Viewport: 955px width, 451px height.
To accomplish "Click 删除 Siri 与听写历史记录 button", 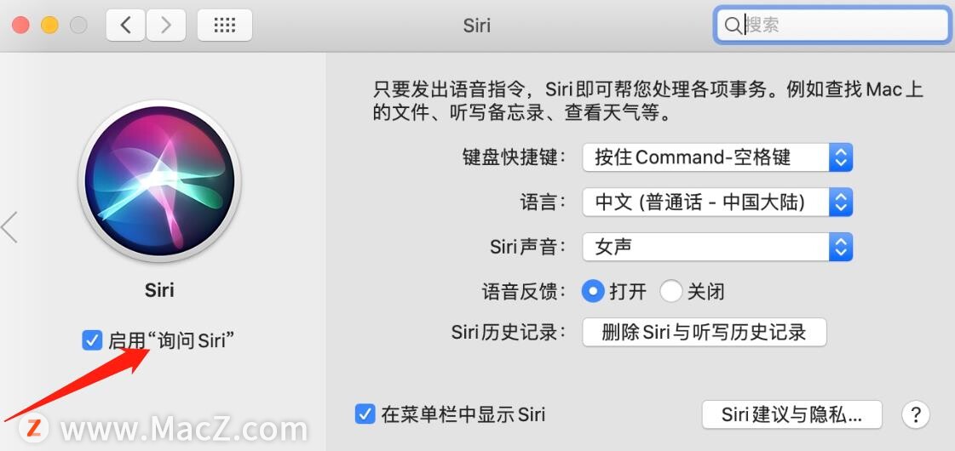I will click(x=704, y=333).
